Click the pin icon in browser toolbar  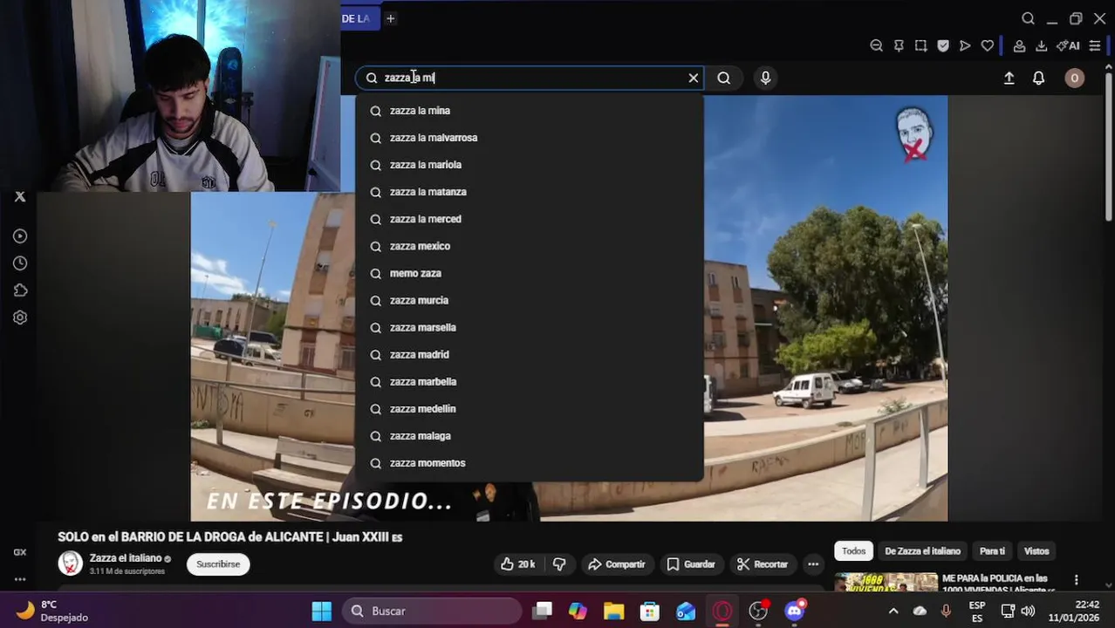click(899, 45)
